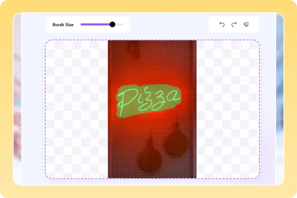The height and width of the screenshot is (198, 297).
Task: Click the Bursh Size label
Action: click(x=63, y=25)
